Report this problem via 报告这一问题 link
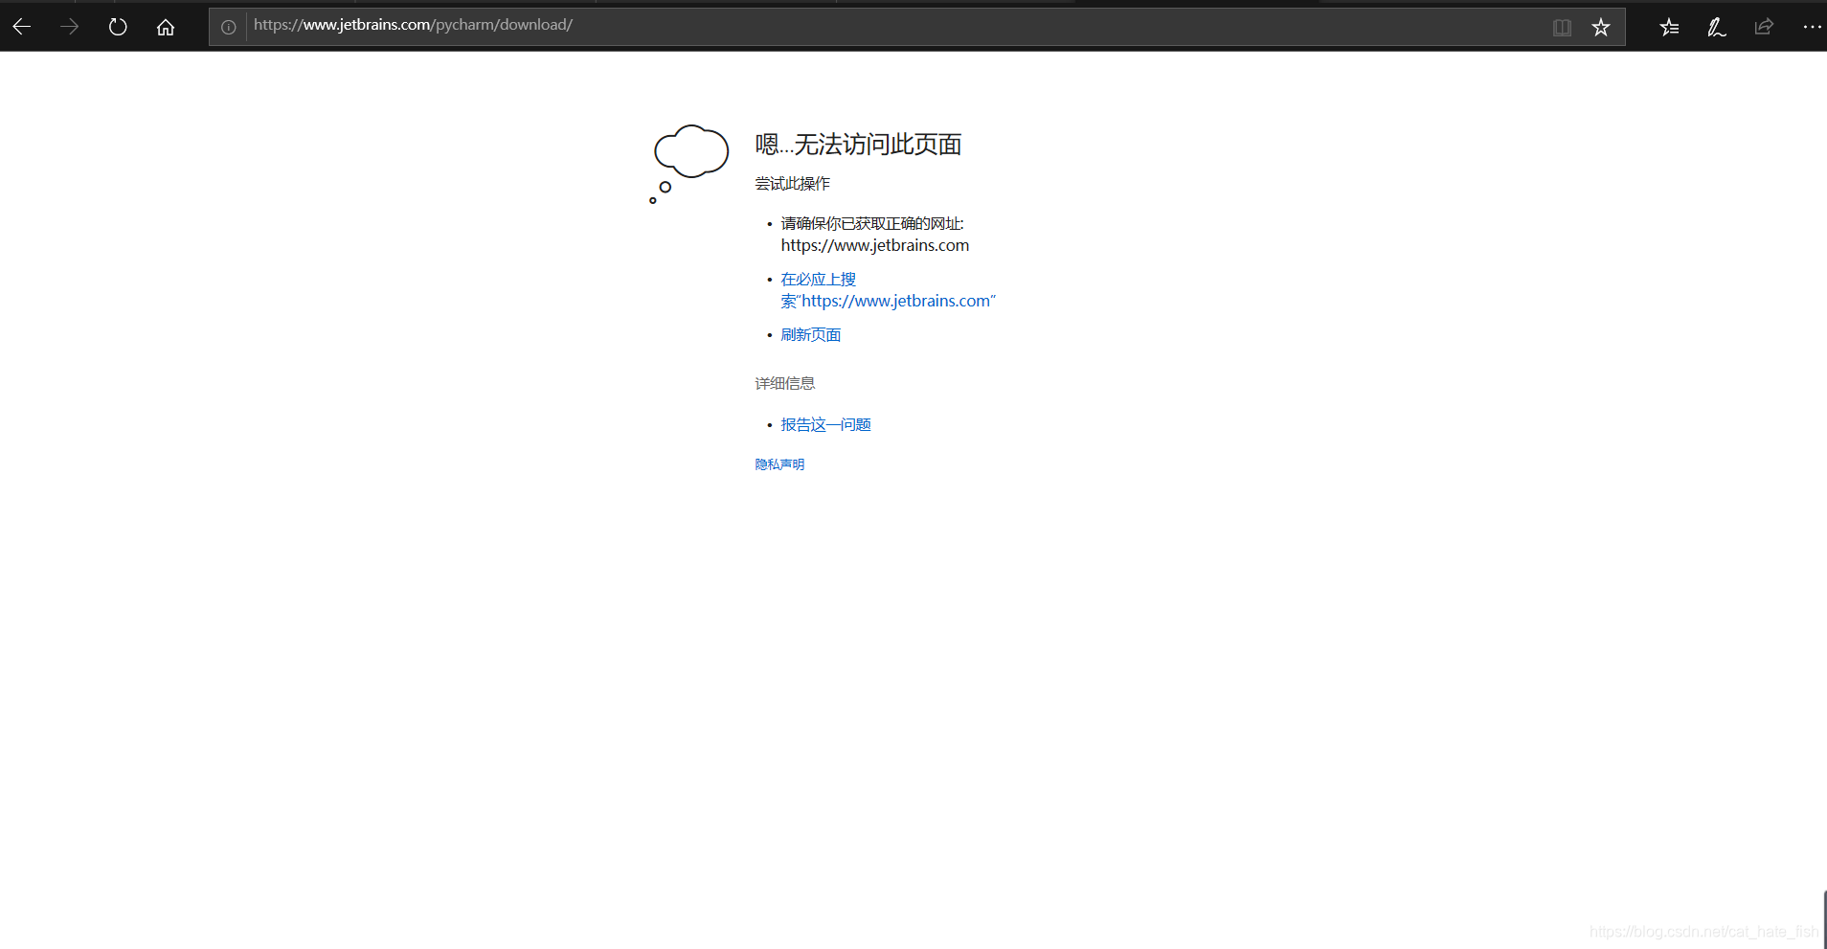Image resolution: width=1827 pixels, height=949 pixels. tap(824, 423)
